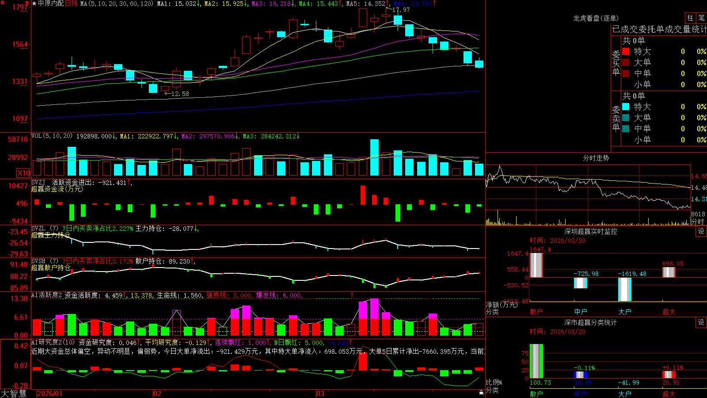Click the teal 中单 sell-order swatch
The width and height of the screenshot is (707, 398).
coord(626,129)
